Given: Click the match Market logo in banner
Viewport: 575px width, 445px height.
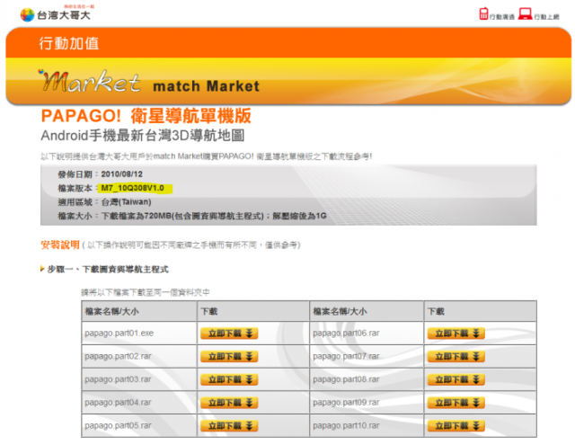Looking at the screenshot, I should point(90,81).
